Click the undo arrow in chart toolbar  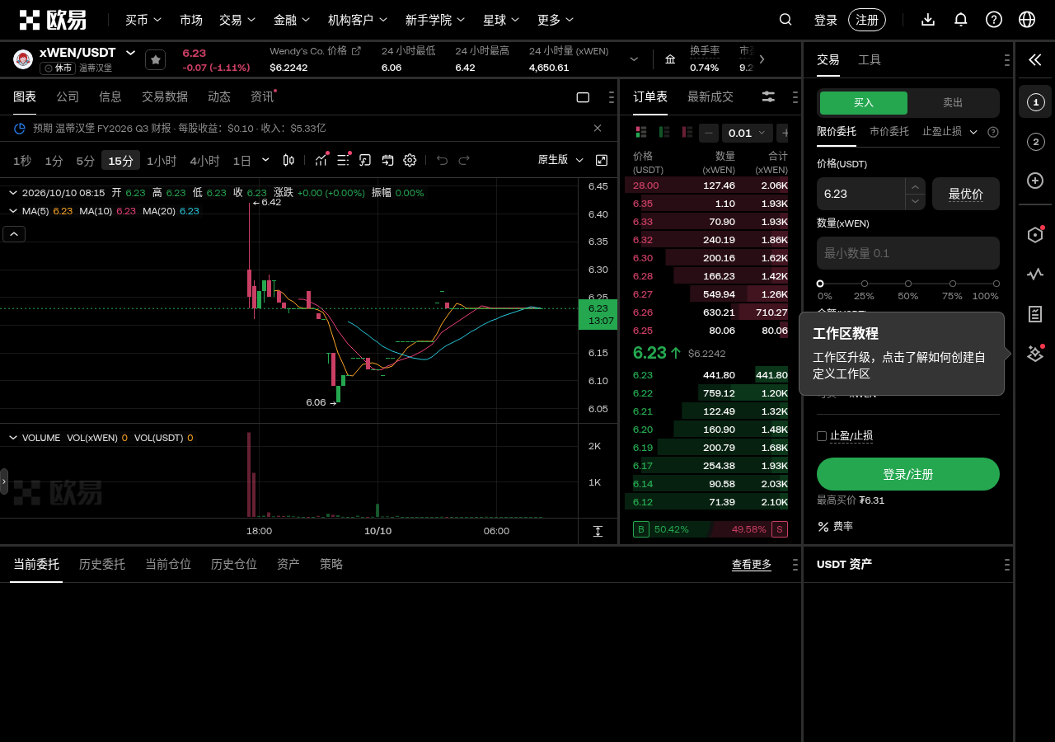click(443, 160)
